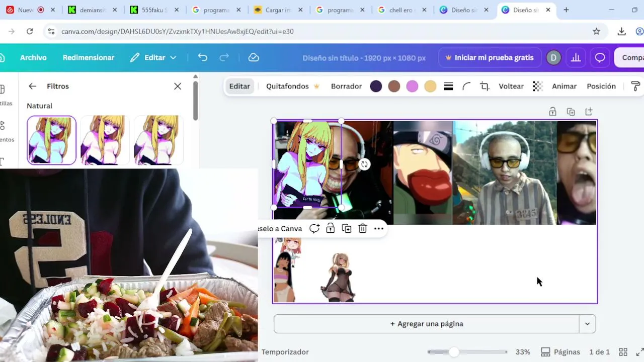
Task: Select the second Natural filter thumbnail
Action: (105, 140)
